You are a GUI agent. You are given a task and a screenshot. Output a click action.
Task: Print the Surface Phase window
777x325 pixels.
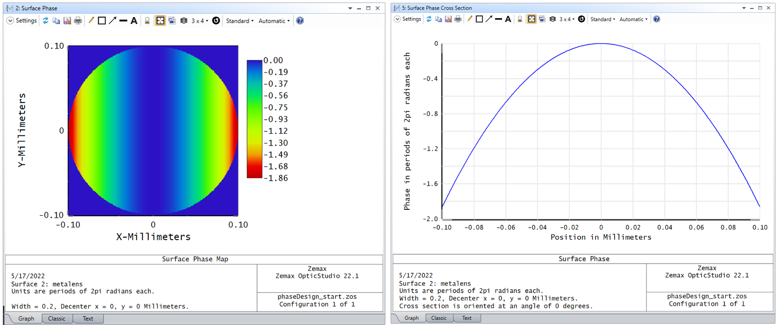coord(78,21)
